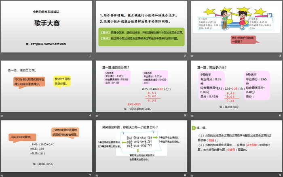Click slide number "8" below eighth slide

point(185,175)
